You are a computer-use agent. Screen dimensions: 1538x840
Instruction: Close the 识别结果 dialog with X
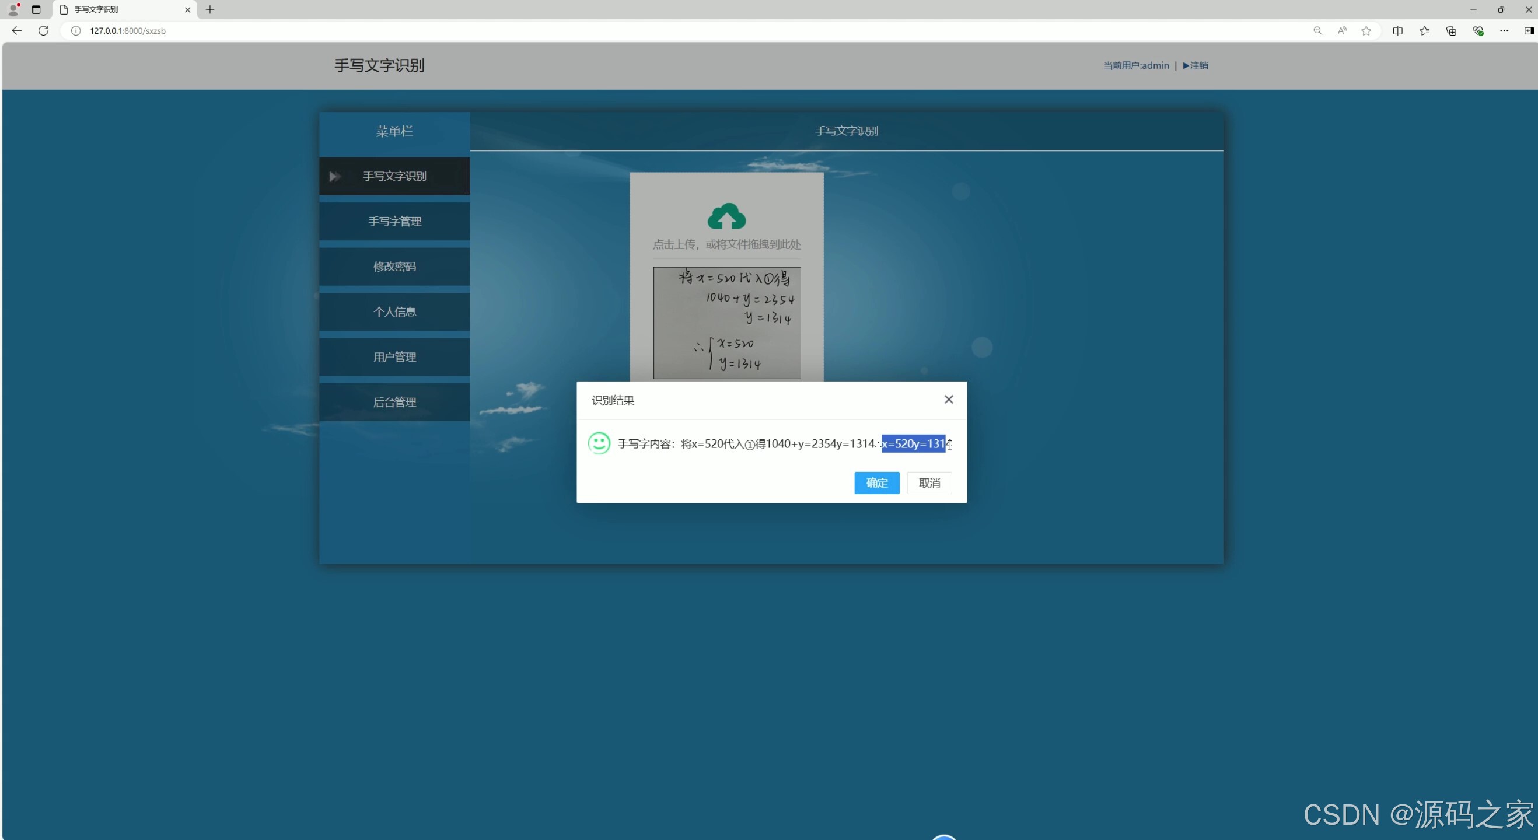(x=948, y=400)
